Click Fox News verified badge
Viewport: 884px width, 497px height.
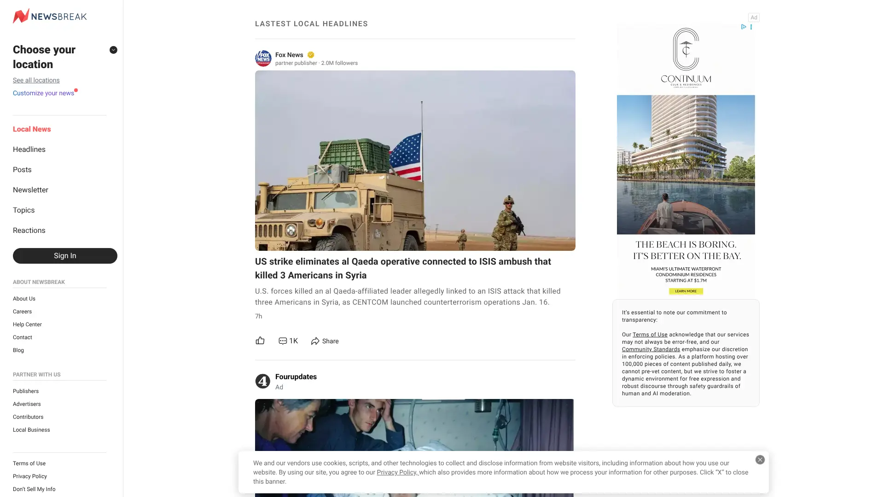311,55
